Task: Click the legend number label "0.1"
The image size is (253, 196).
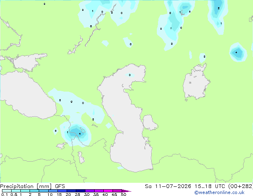Action: coord(4,194)
